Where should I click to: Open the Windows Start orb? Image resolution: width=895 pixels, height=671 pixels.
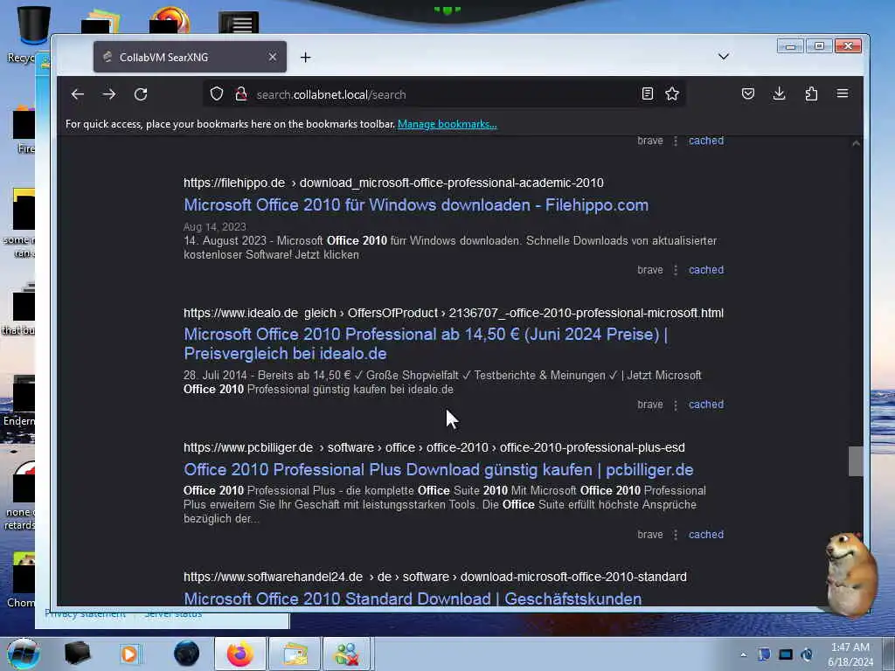[x=24, y=654]
